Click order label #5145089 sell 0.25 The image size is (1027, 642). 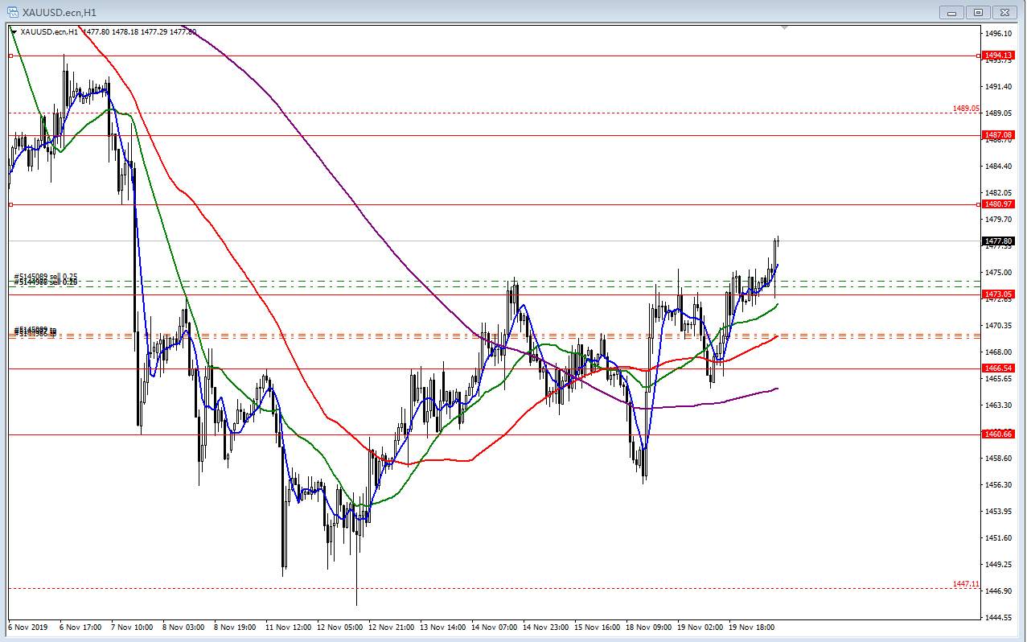tap(46, 277)
